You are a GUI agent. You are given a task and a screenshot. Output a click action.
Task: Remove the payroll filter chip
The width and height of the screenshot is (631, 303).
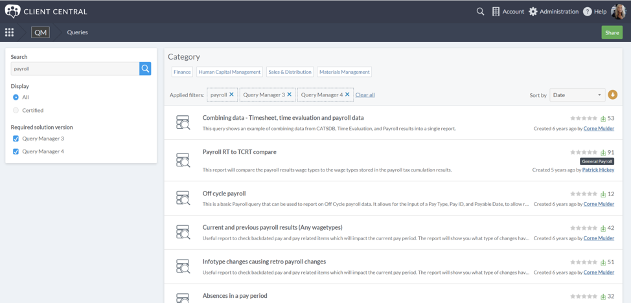click(x=231, y=95)
